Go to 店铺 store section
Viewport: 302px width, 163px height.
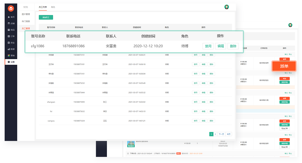(x=11, y=23)
